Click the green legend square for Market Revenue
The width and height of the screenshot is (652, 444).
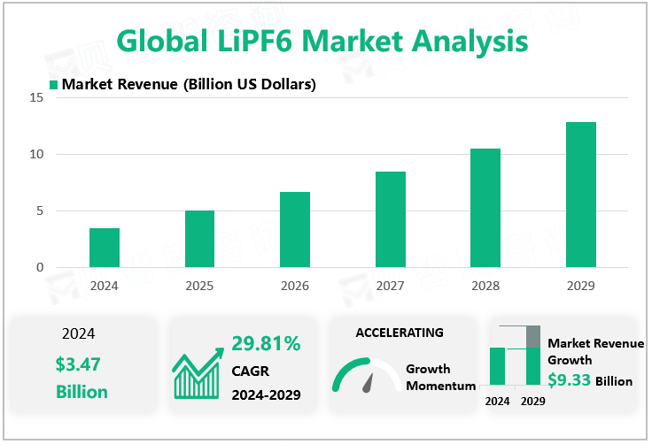53,85
